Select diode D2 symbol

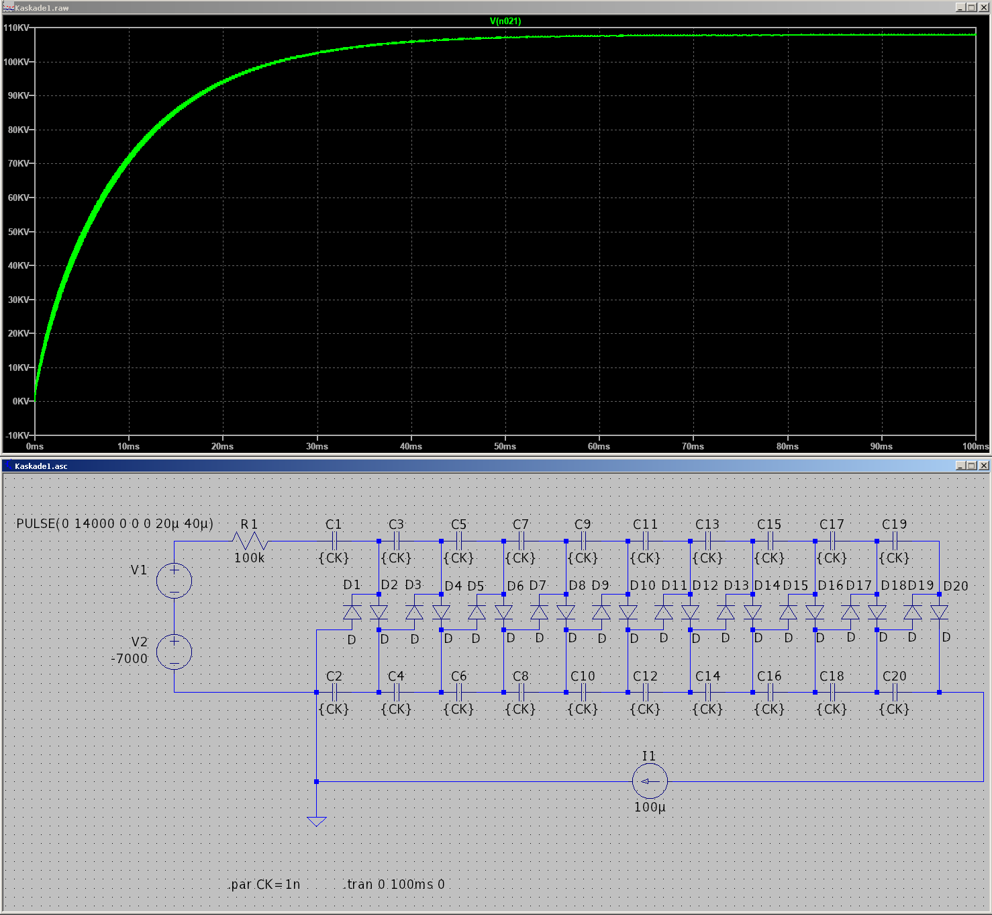pos(379,612)
